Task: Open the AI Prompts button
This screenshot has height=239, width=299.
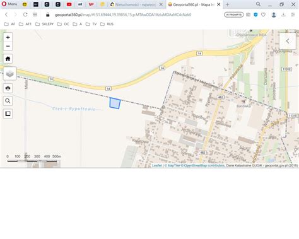Action: 233,15
